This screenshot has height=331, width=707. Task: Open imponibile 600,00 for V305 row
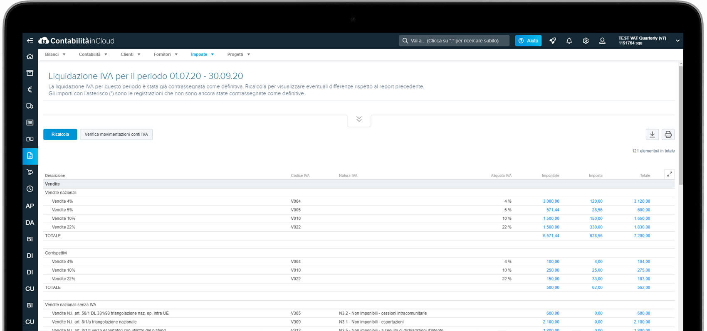[x=553, y=314]
